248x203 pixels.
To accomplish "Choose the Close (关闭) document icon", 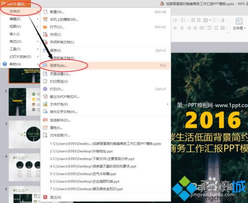I will tap(45, 35).
